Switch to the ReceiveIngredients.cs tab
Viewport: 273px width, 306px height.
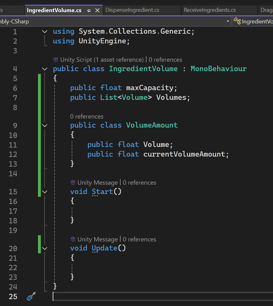tap(210, 10)
